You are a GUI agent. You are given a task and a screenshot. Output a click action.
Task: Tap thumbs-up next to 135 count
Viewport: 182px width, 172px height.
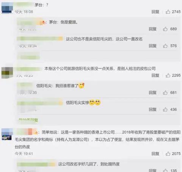(165, 170)
